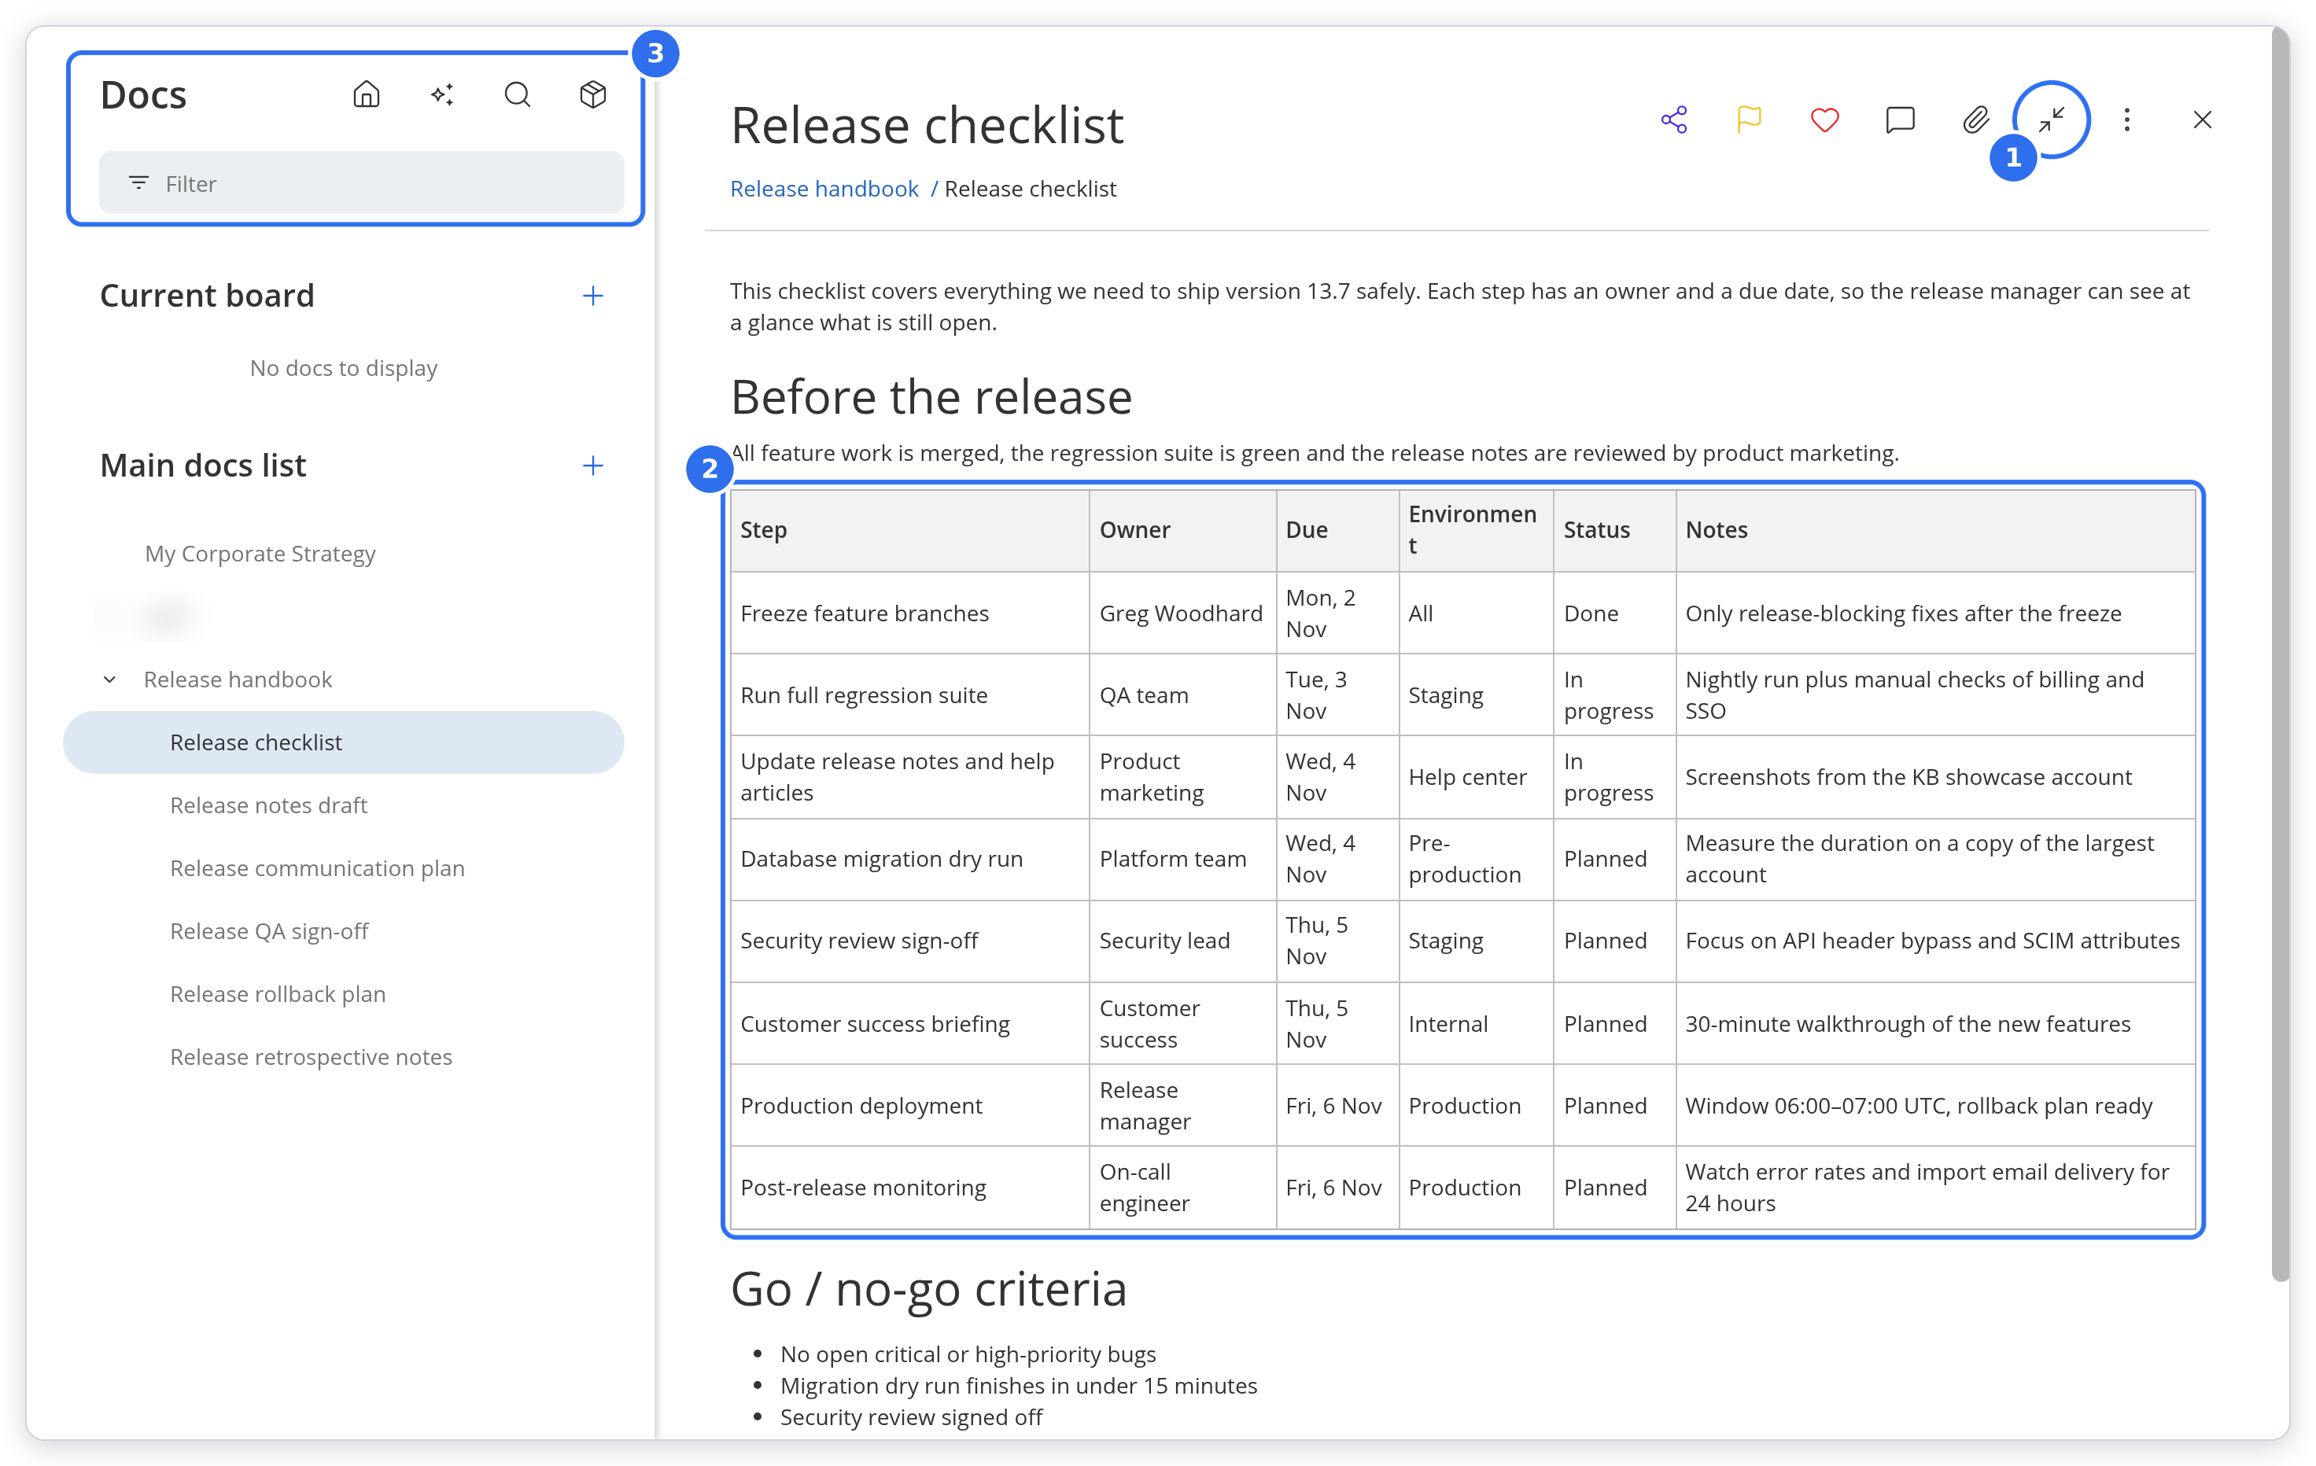
Task: Close the doc with the X icon
Action: 2203,120
